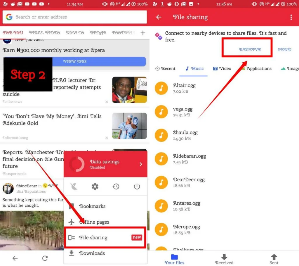This screenshot has height=266, width=299.
Task: Tap the vega.ogg file name
Action: (183, 109)
